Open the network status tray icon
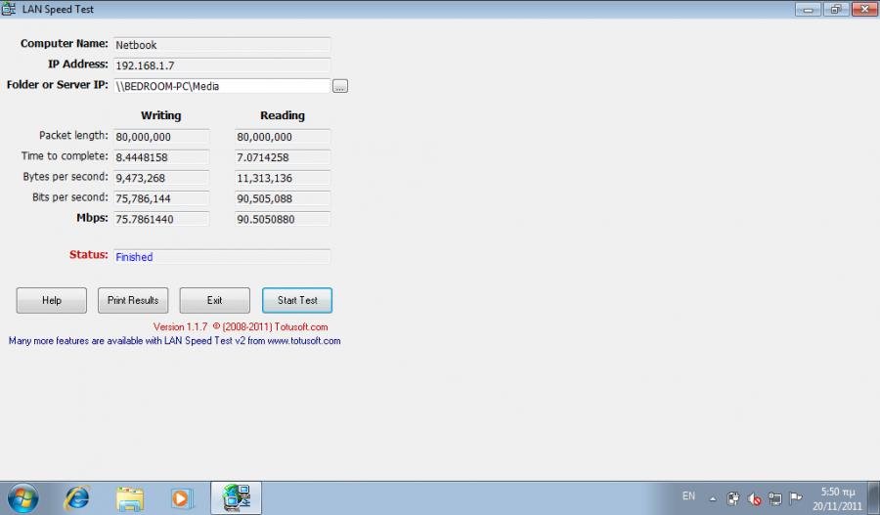Screen dimensions: 880x515 click(x=775, y=498)
